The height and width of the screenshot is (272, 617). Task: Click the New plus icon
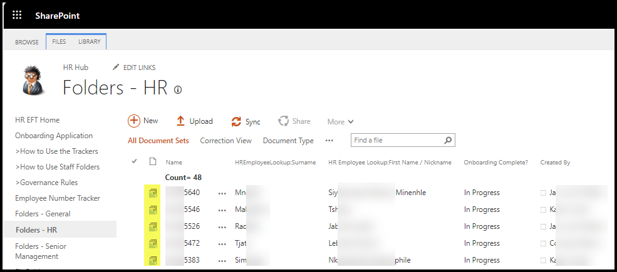134,121
